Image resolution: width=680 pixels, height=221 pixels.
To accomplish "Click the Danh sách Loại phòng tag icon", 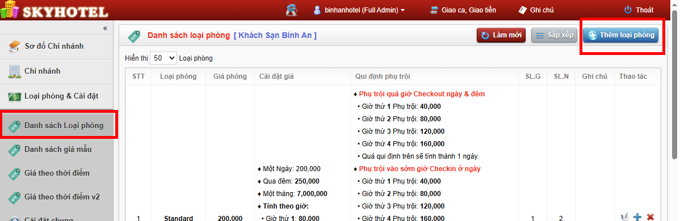I will [14, 126].
